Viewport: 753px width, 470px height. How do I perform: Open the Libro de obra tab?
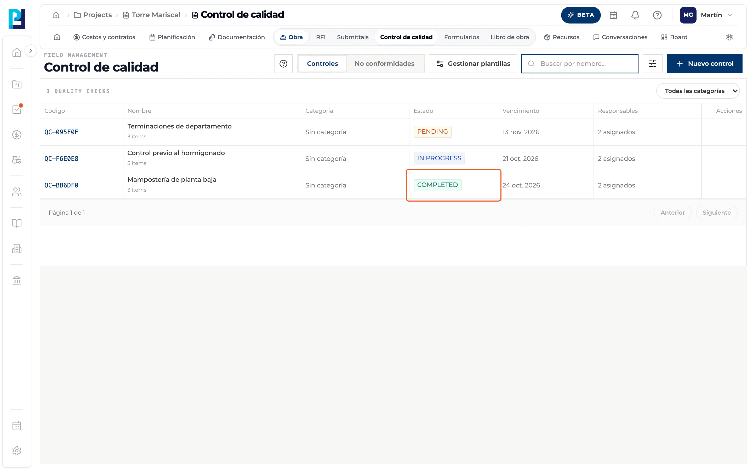[510, 37]
